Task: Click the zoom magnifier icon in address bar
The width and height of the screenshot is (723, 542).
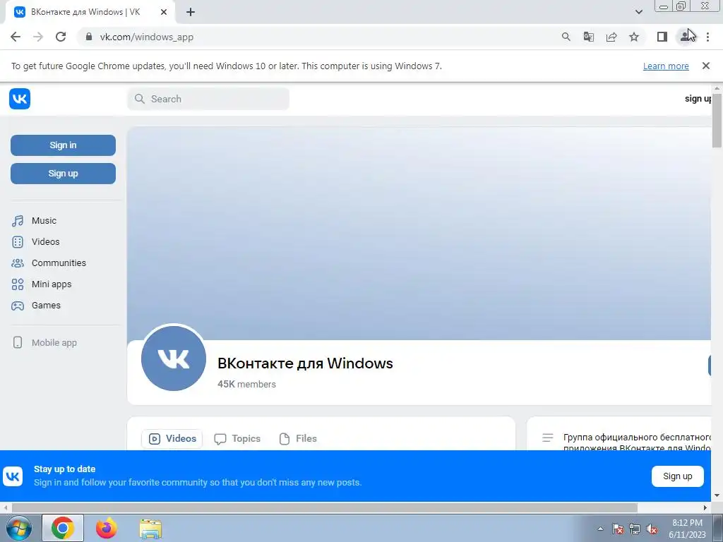Action: pyautogui.click(x=566, y=37)
